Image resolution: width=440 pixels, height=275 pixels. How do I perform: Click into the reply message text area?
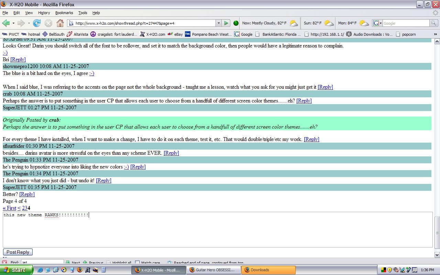[x=218, y=230]
